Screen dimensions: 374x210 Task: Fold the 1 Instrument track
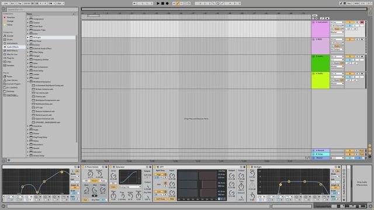(x=313, y=22)
